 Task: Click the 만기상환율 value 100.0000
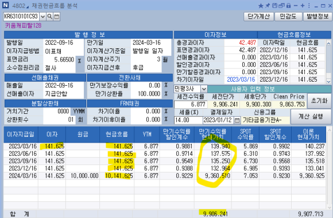point(149,94)
